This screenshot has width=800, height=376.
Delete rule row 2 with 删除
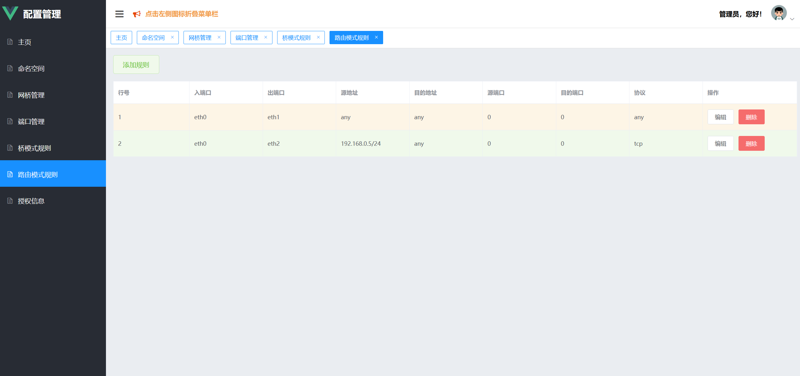pos(751,144)
